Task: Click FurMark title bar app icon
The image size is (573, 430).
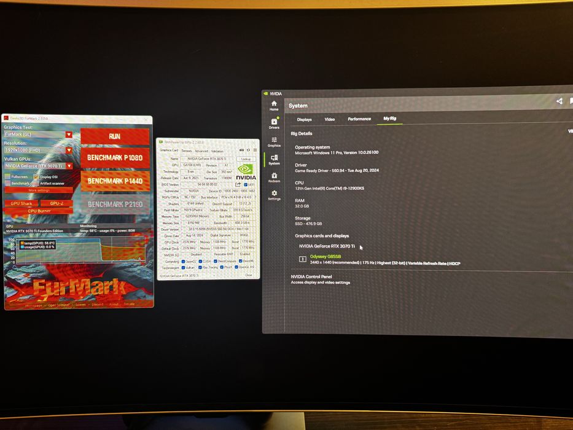Action: [x=6, y=118]
